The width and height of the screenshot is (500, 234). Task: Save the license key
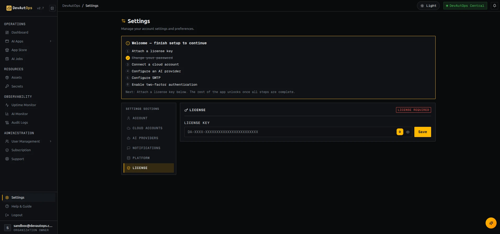[422, 132]
